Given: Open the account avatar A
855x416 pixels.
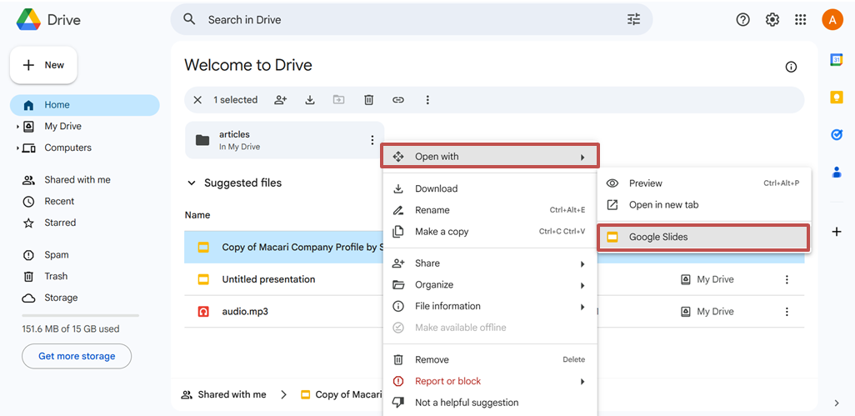Looking at the screenshot, I should pos(832,20).
